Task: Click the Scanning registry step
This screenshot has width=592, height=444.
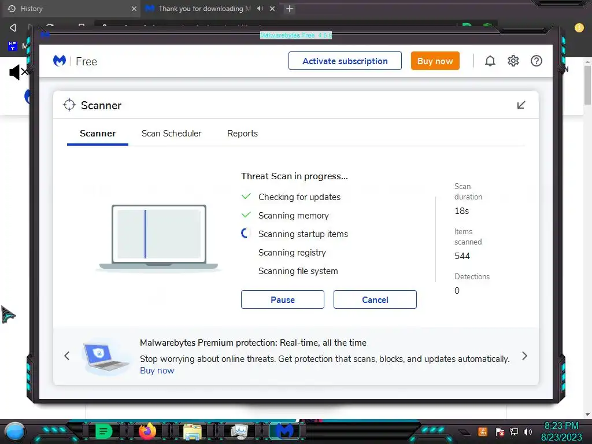Action: pos(292,253)
